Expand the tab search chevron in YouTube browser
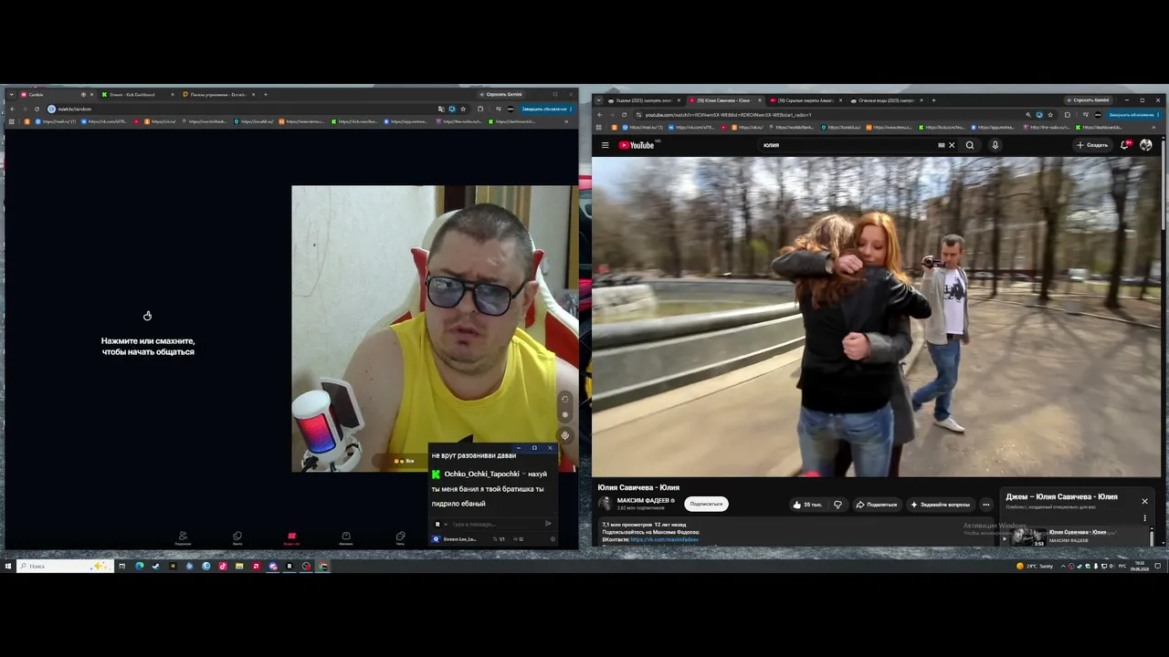The image size is (1169, 657). 599,100
